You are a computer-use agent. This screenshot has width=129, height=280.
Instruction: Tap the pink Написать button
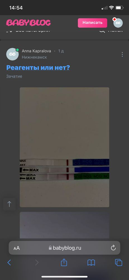(x=92, y=23)
